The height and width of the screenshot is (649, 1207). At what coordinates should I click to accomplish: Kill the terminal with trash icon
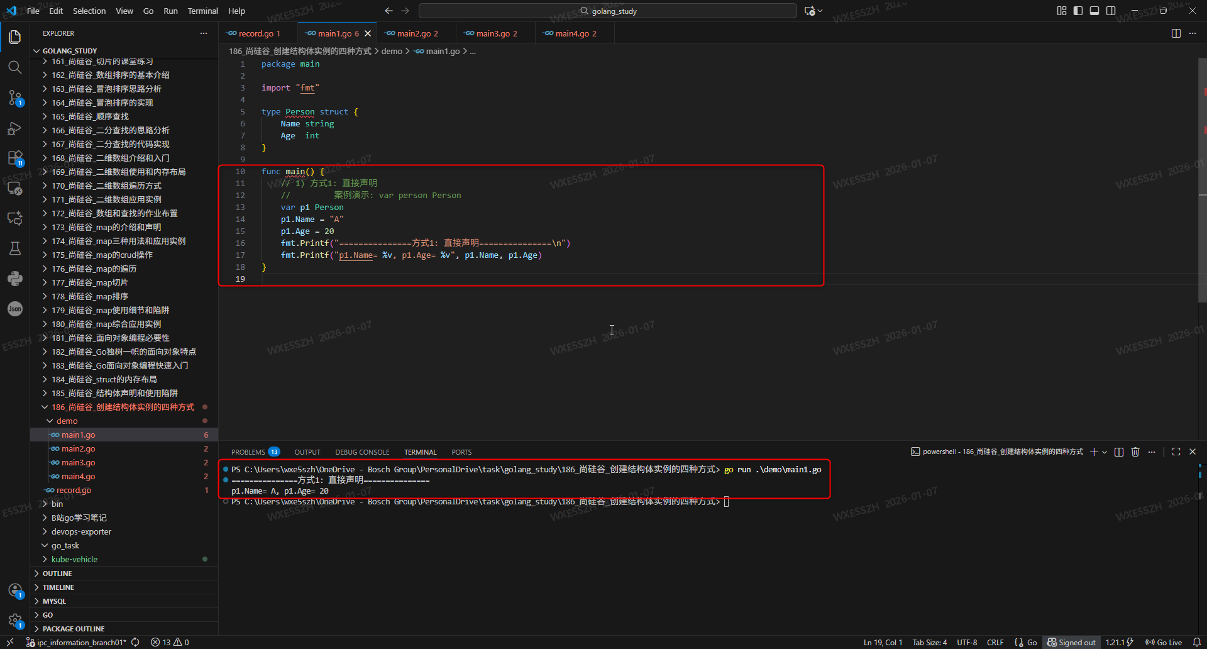(1135, 452)
